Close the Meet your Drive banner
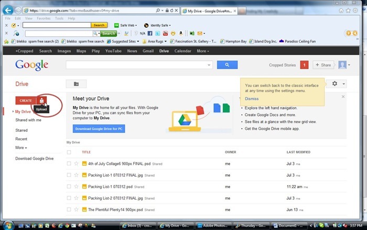This screenshot has height=230, width=367. 343,97
